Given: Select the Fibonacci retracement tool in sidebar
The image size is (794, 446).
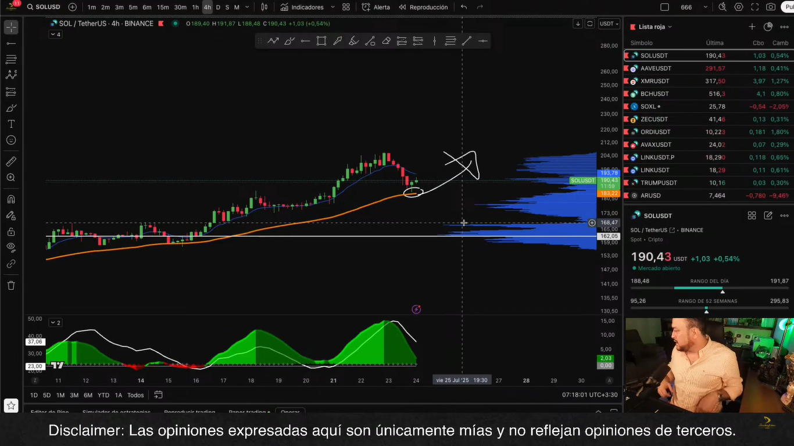Looking at the screenshot, I should [x=11, y=59].
